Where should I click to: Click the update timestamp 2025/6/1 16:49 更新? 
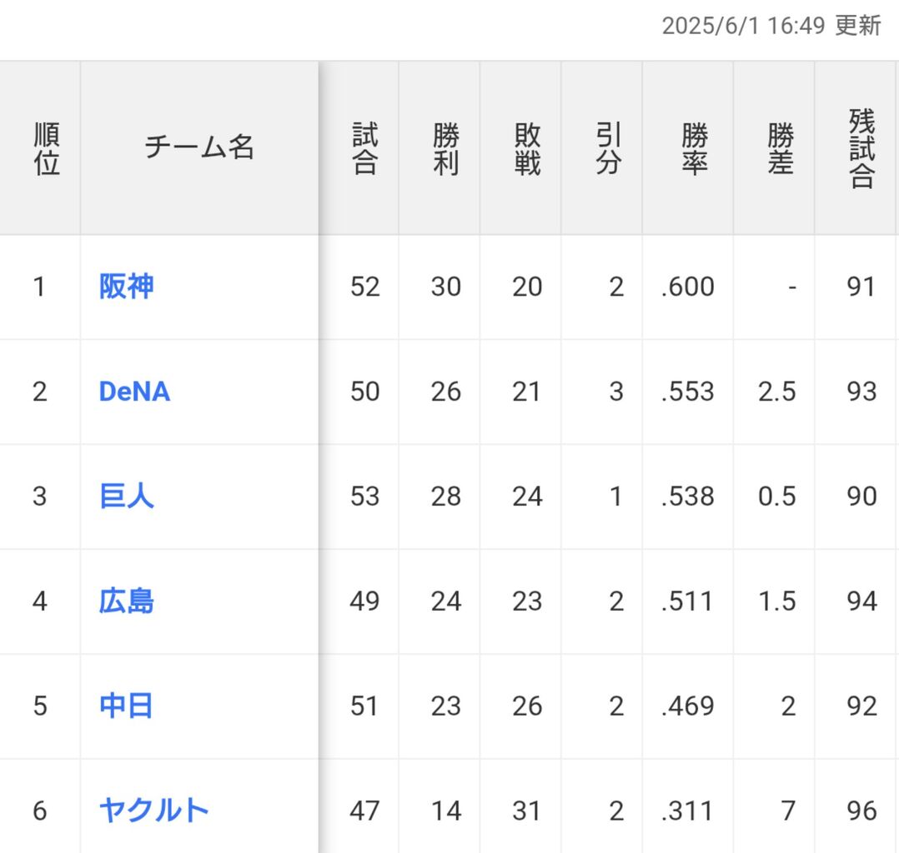(x=771, y=26)
